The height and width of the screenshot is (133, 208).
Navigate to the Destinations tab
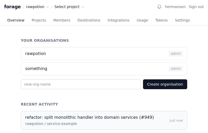coord(89,20)
